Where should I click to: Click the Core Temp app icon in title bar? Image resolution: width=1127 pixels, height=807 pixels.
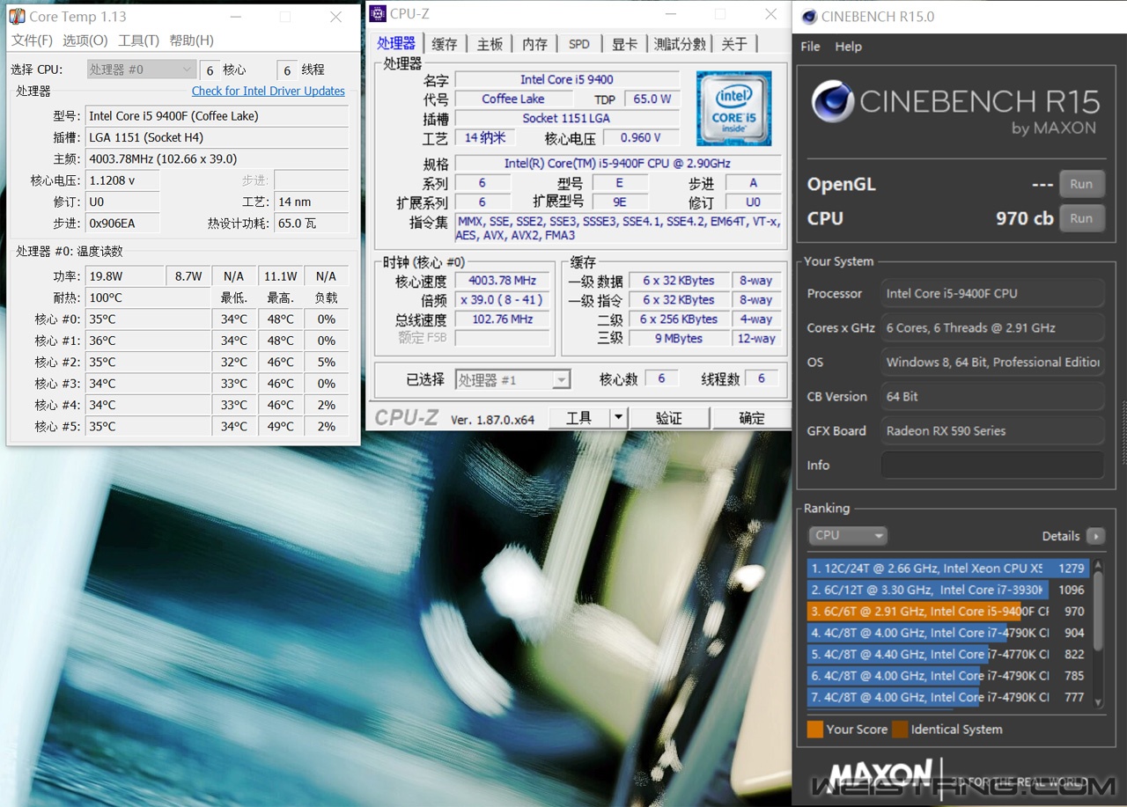[x=17, y=17]
